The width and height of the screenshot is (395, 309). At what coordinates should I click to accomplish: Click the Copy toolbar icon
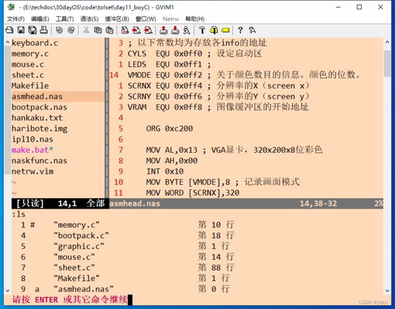point(98,30)
